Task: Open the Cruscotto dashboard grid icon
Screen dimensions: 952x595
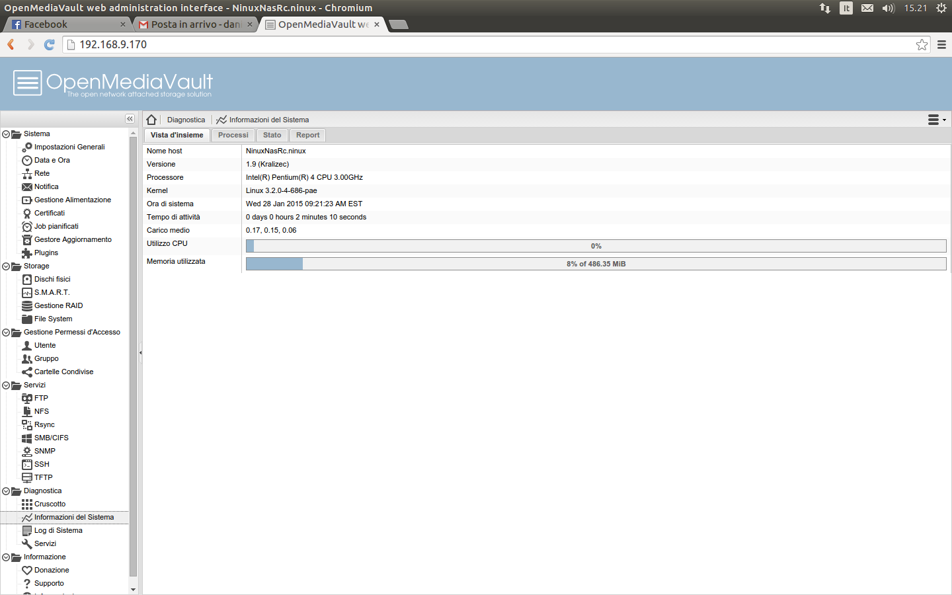Action: pyautogui.click(x=27, y=504)
